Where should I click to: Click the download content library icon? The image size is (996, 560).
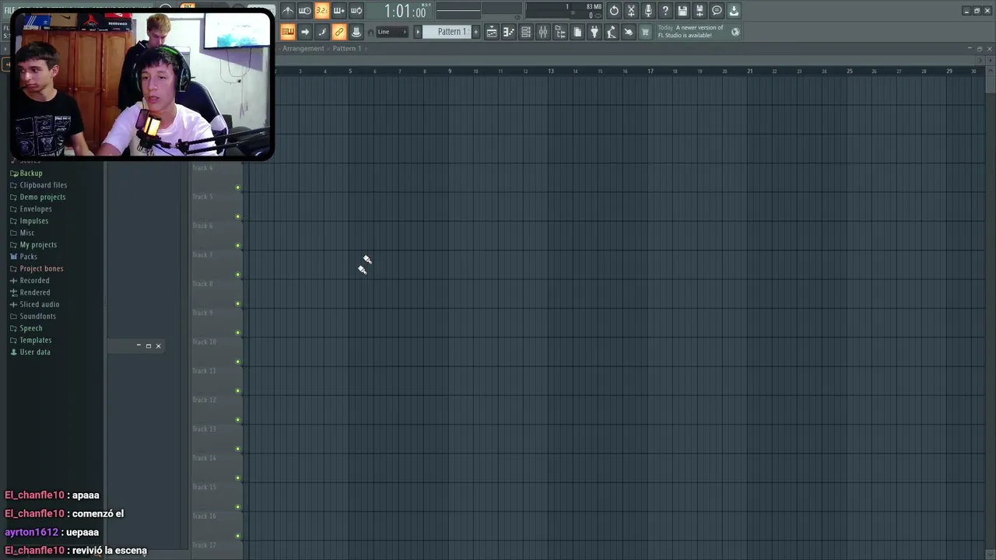point(734,11)
